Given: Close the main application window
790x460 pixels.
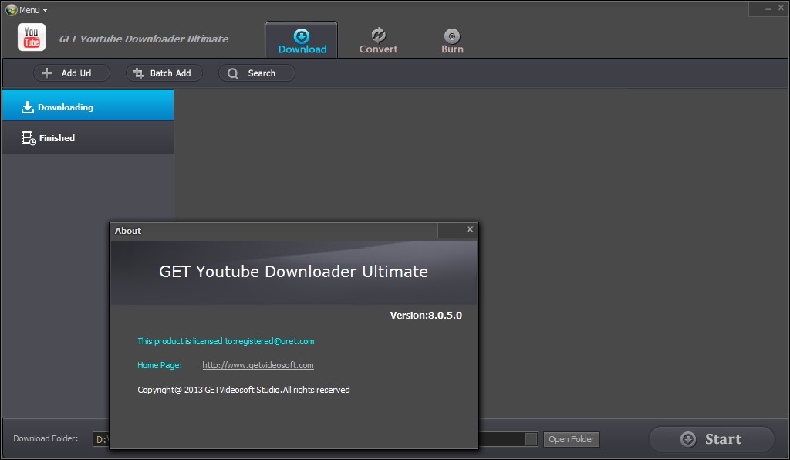Looking at the screenshot, I should (781, 8).
